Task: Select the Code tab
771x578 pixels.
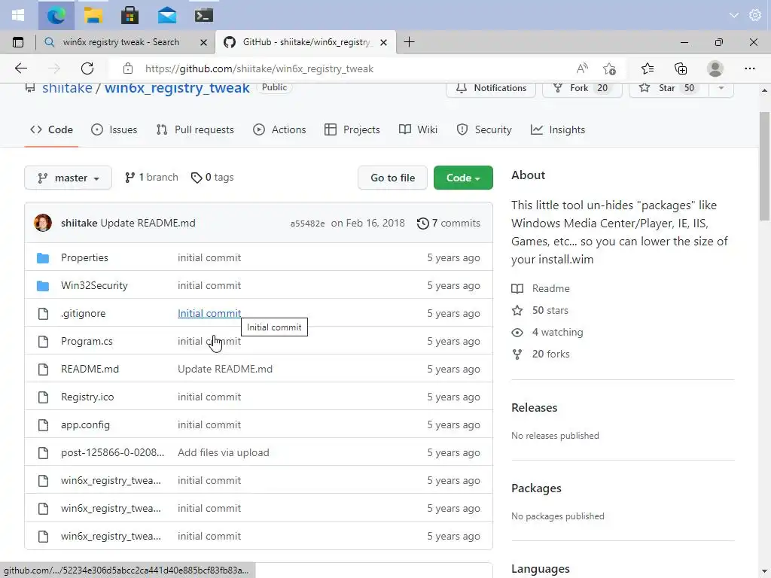Action: [x=51, y=129]
